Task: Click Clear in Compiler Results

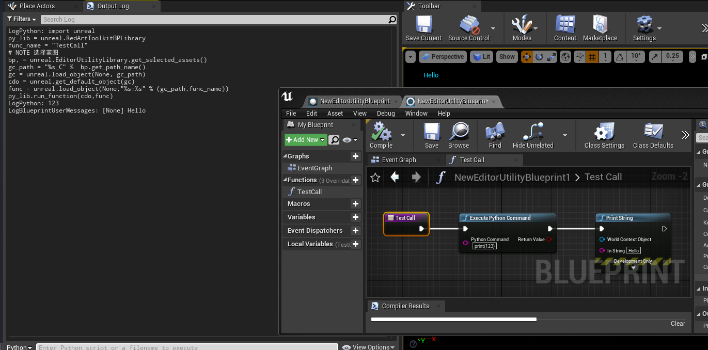Action: 678,324
